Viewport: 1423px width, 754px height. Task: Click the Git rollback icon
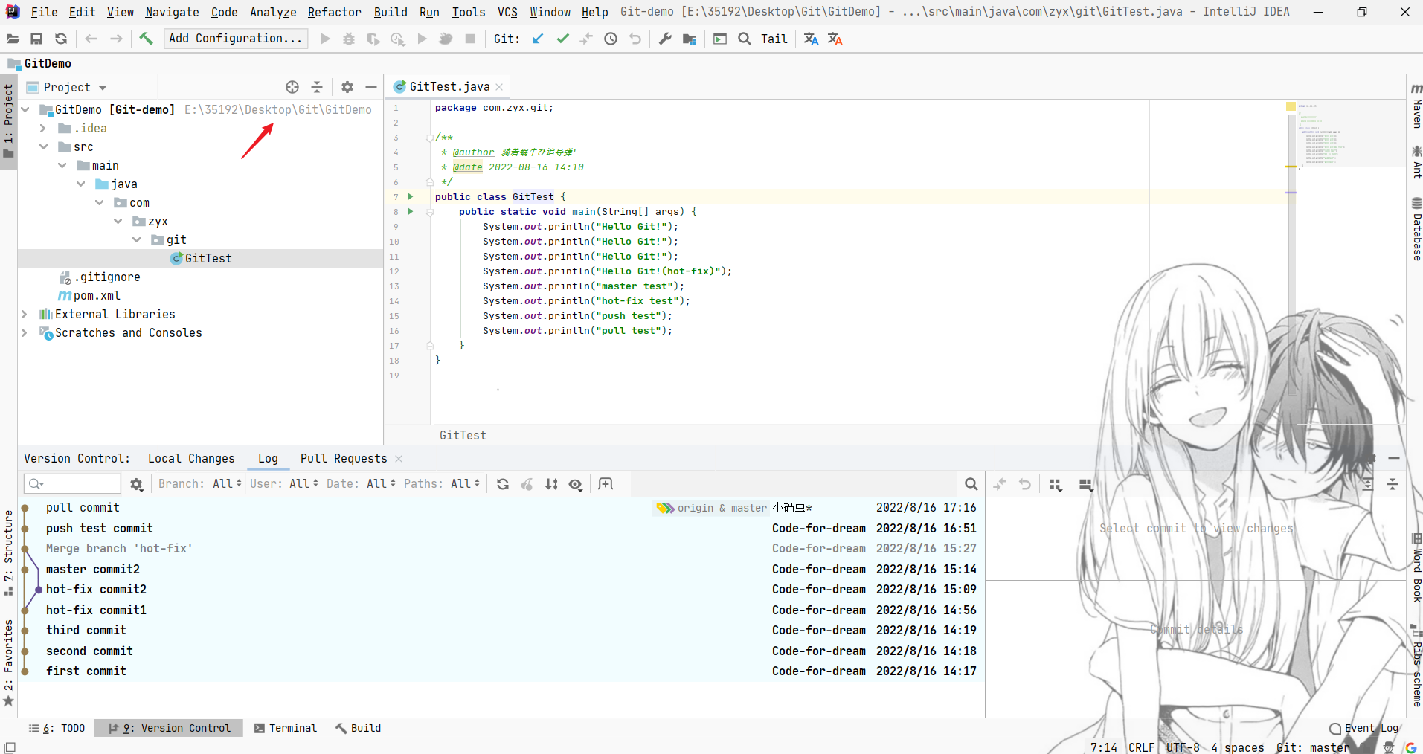click(635, 39)
